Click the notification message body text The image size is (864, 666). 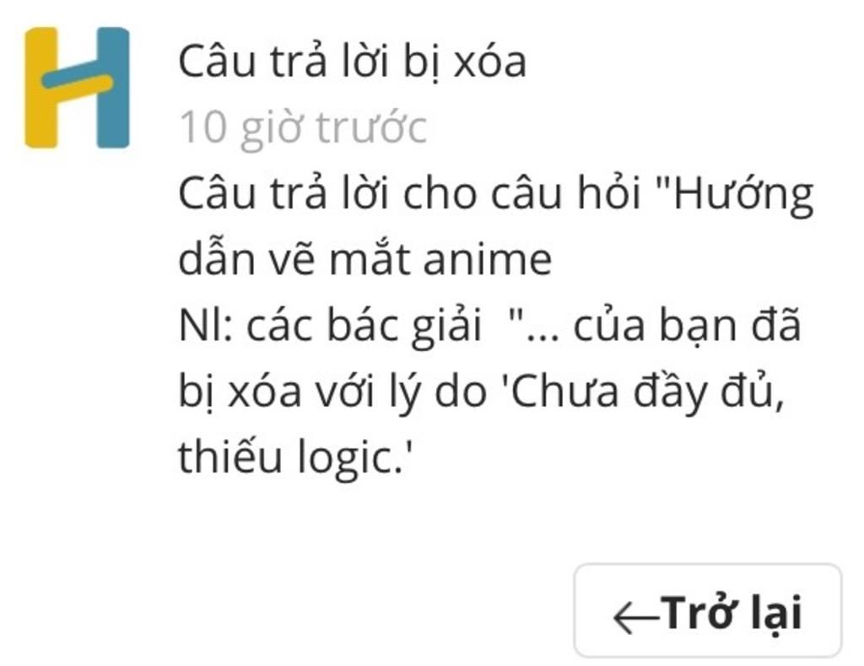tap(496, 325)
